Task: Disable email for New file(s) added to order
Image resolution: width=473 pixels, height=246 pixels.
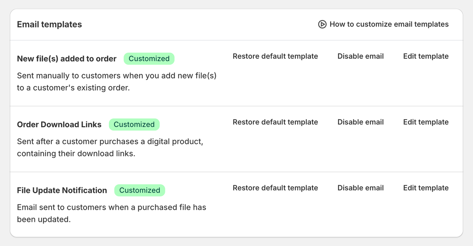Action: coord(360,56)
